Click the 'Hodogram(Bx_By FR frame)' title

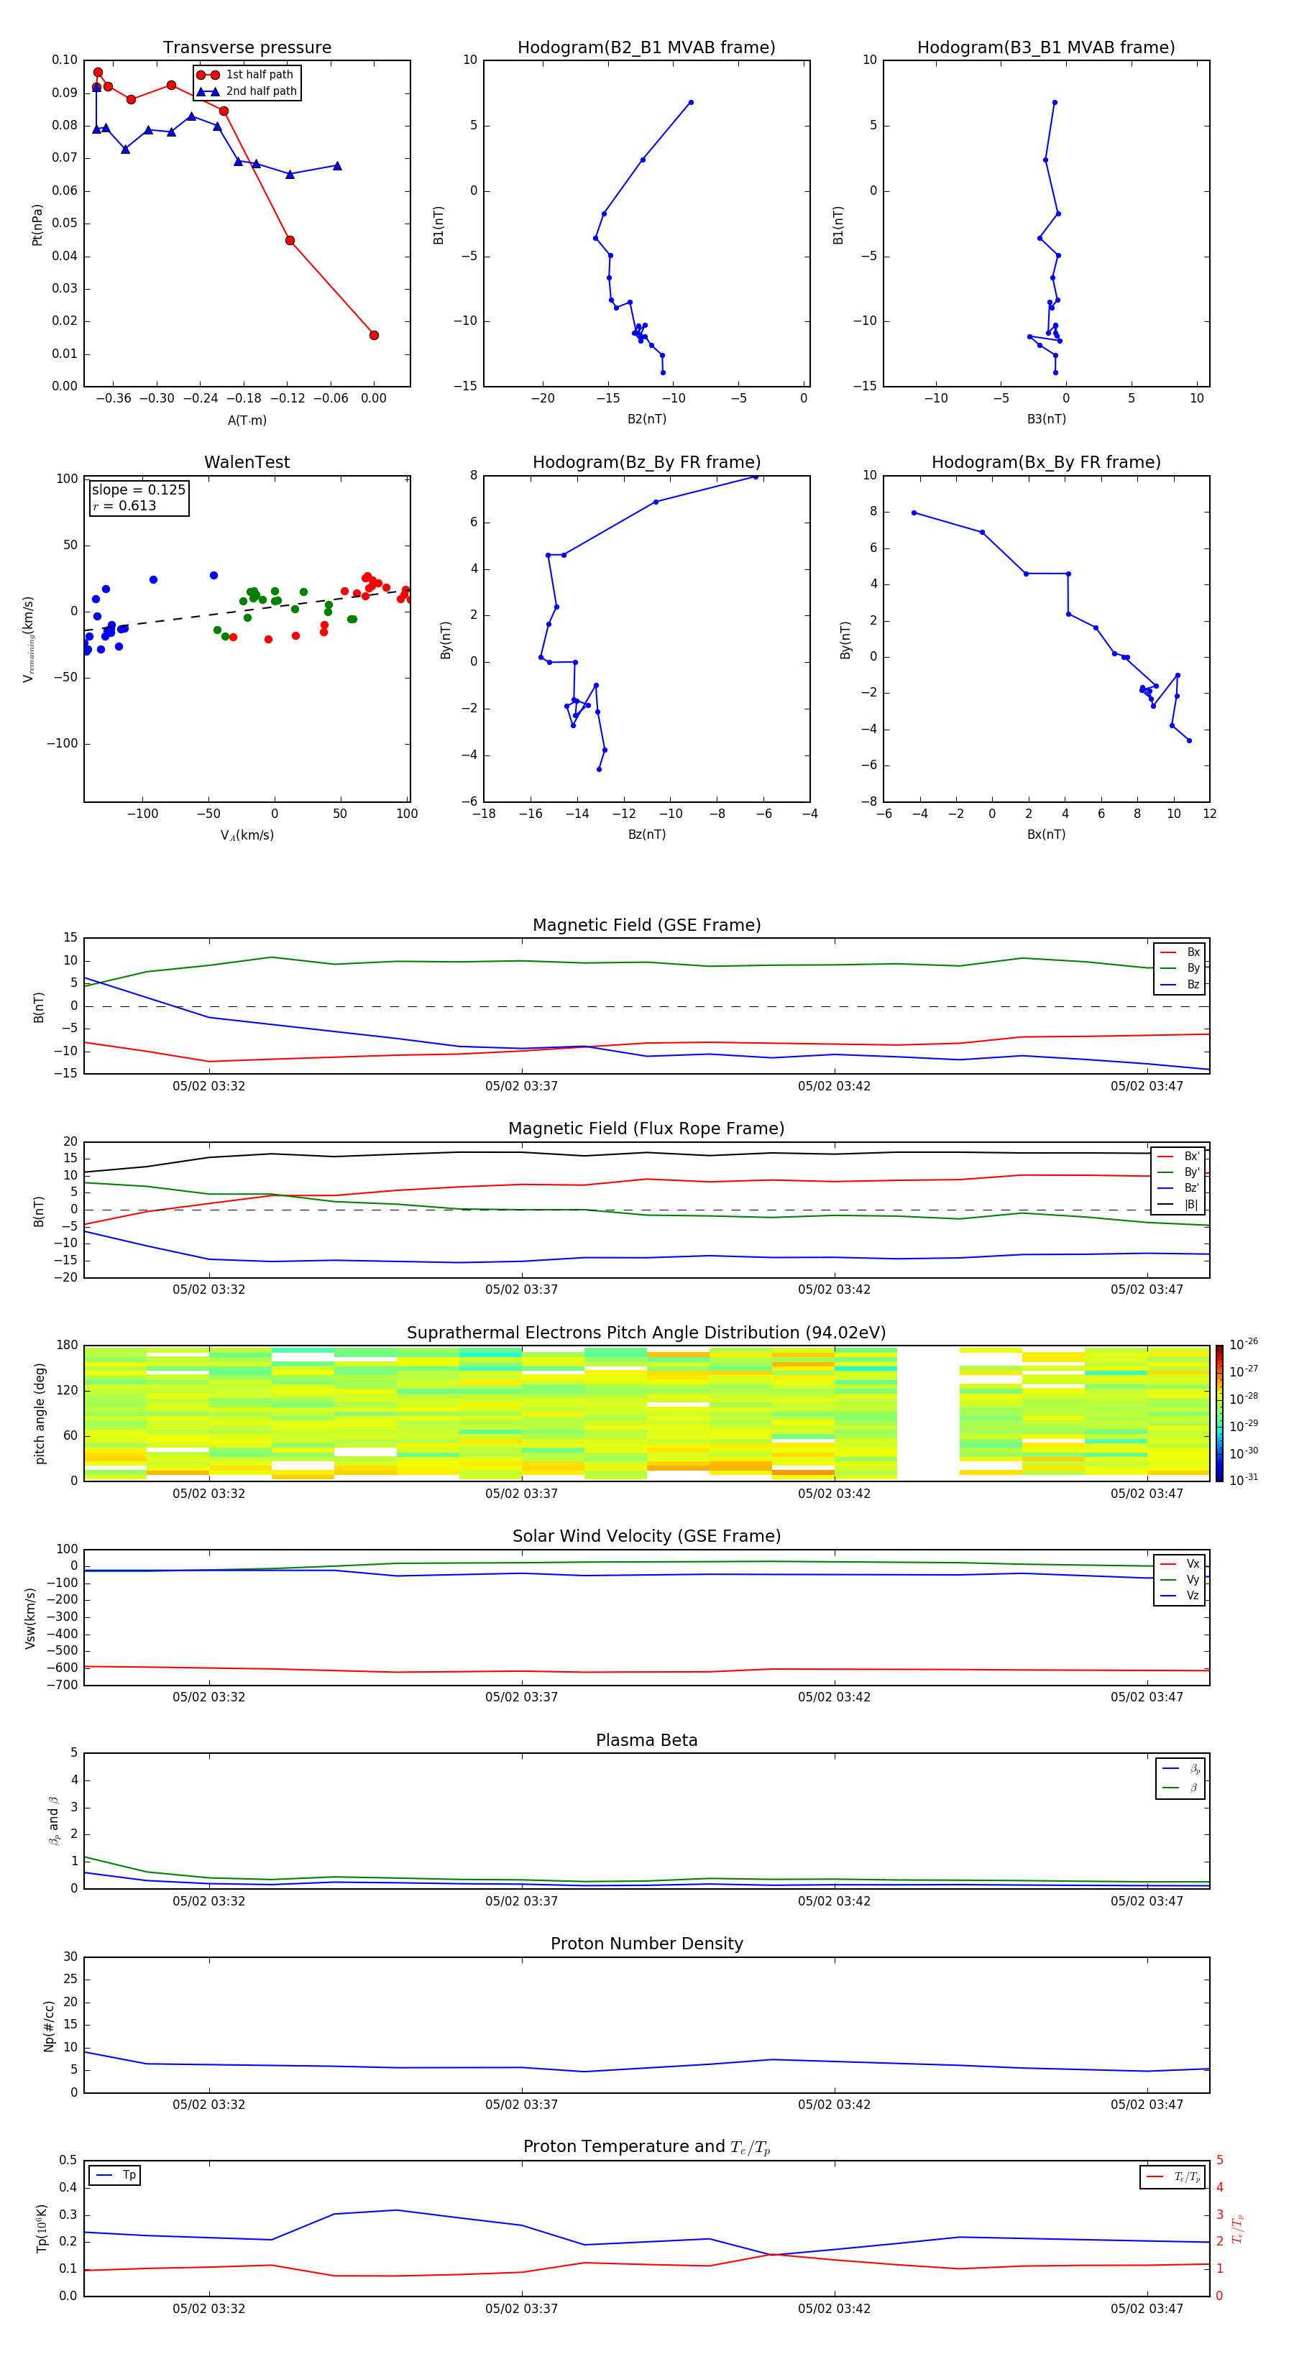[x=1046, y=462]
